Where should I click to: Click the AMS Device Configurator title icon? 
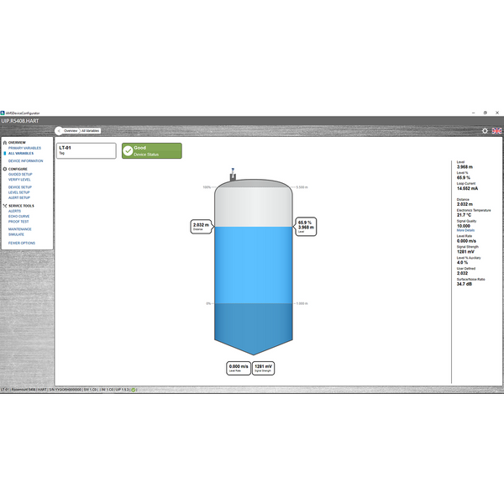(x=3, y=112)
